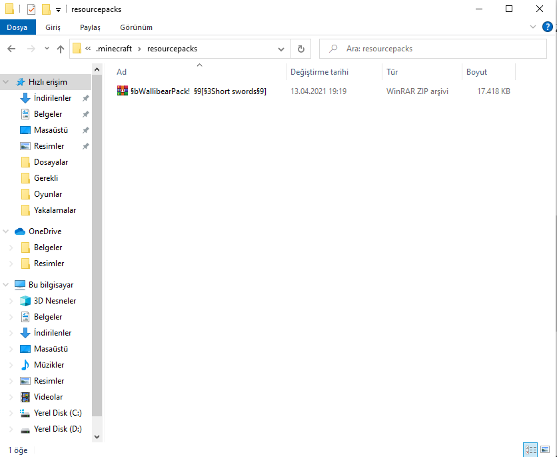Open the Müzikler folder
This screenshot has height=457, width=557.
(x=49, y=365)
